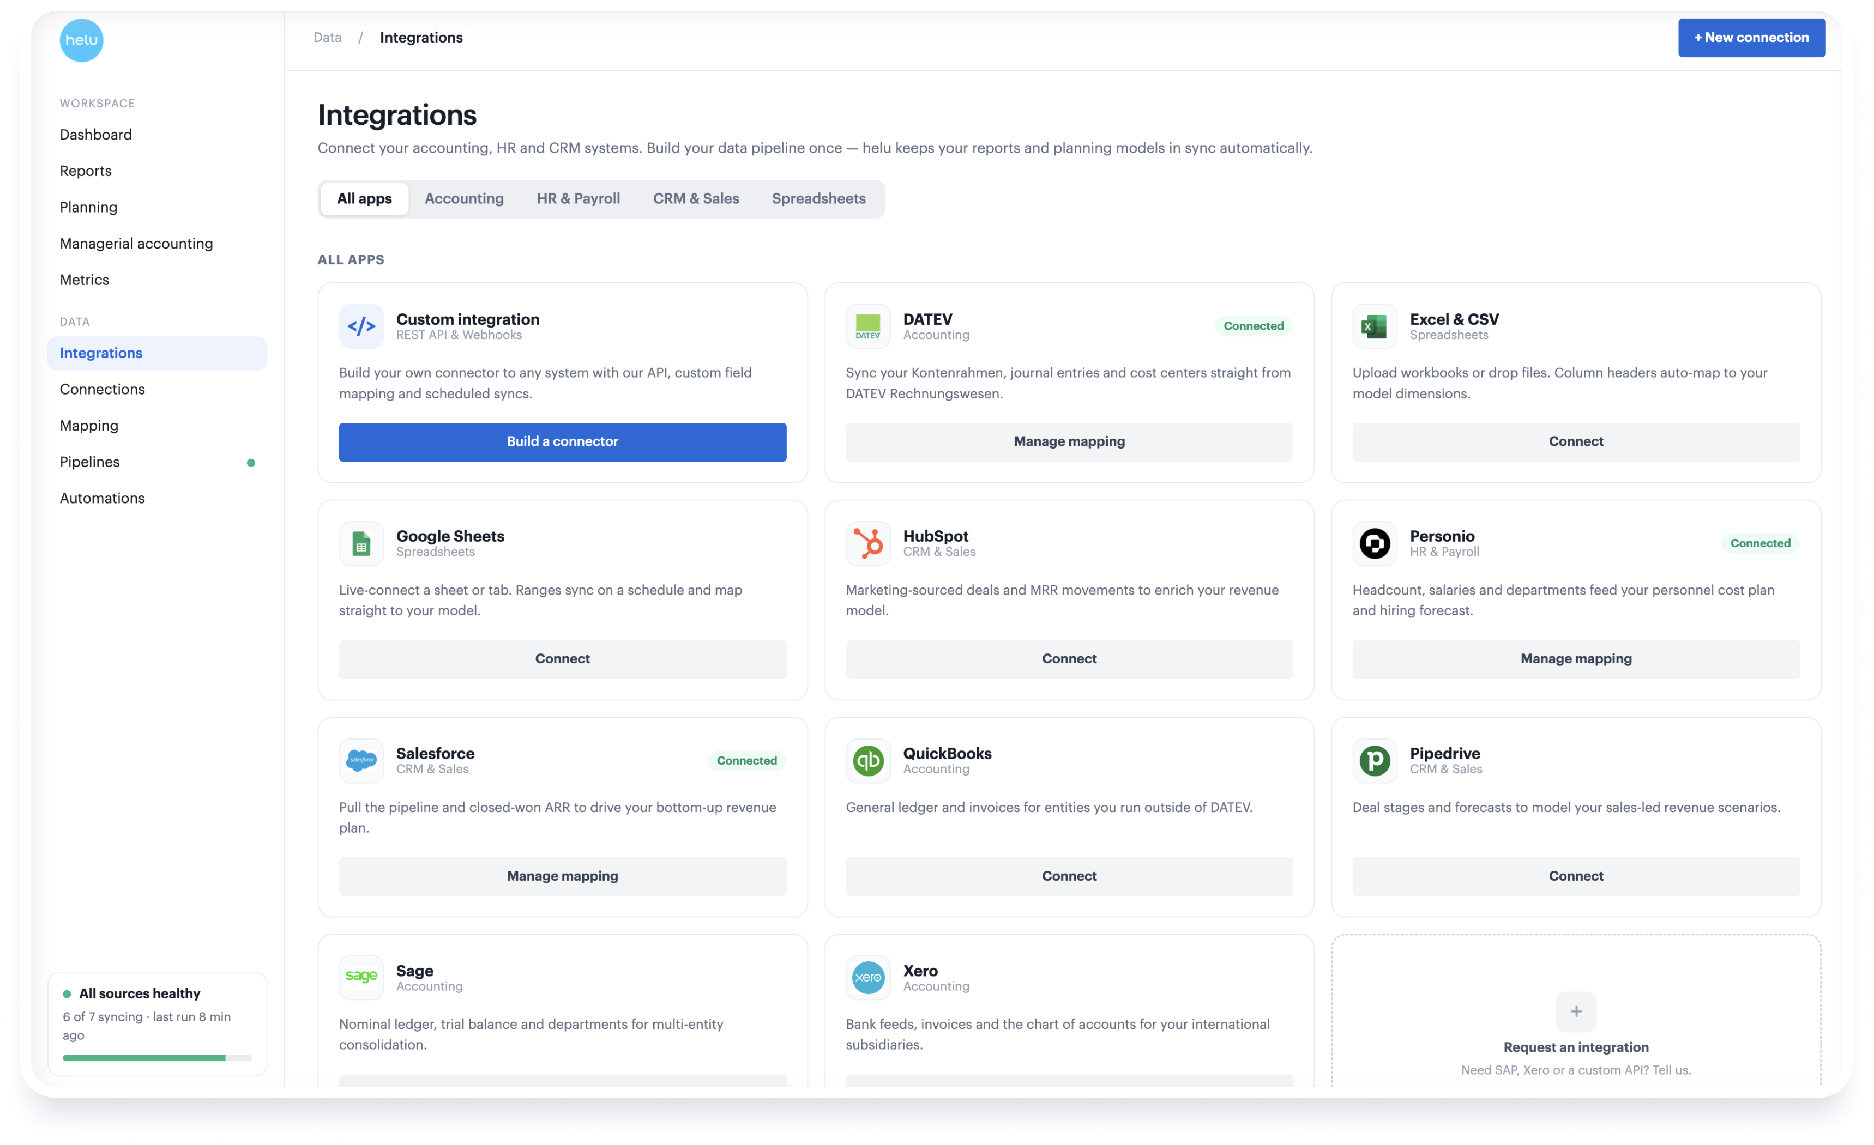Click the Salesforce cloud icon

(361, 760)
